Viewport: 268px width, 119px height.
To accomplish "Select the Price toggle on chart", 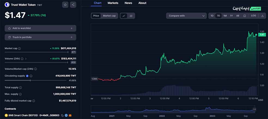I will [96, 16].
